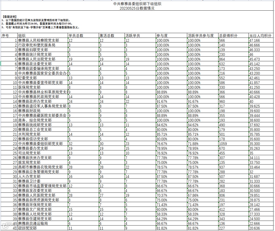
Task: Select total points value 960
Action: point(233,101)
